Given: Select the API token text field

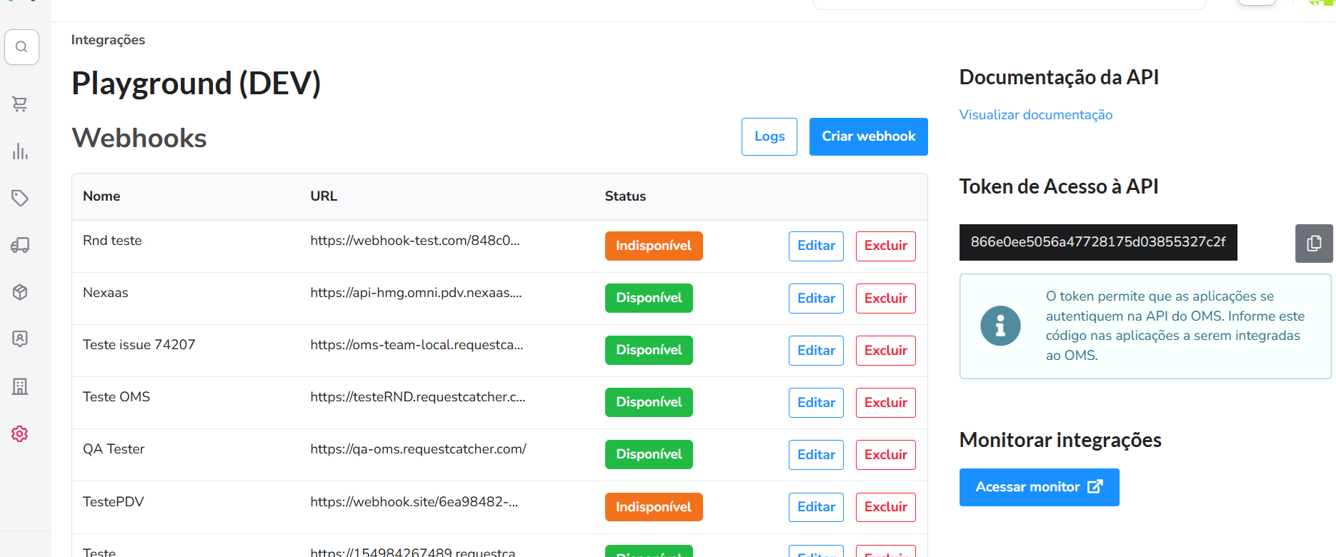Looking at the screenshot, I should [x=1098, y=242].
